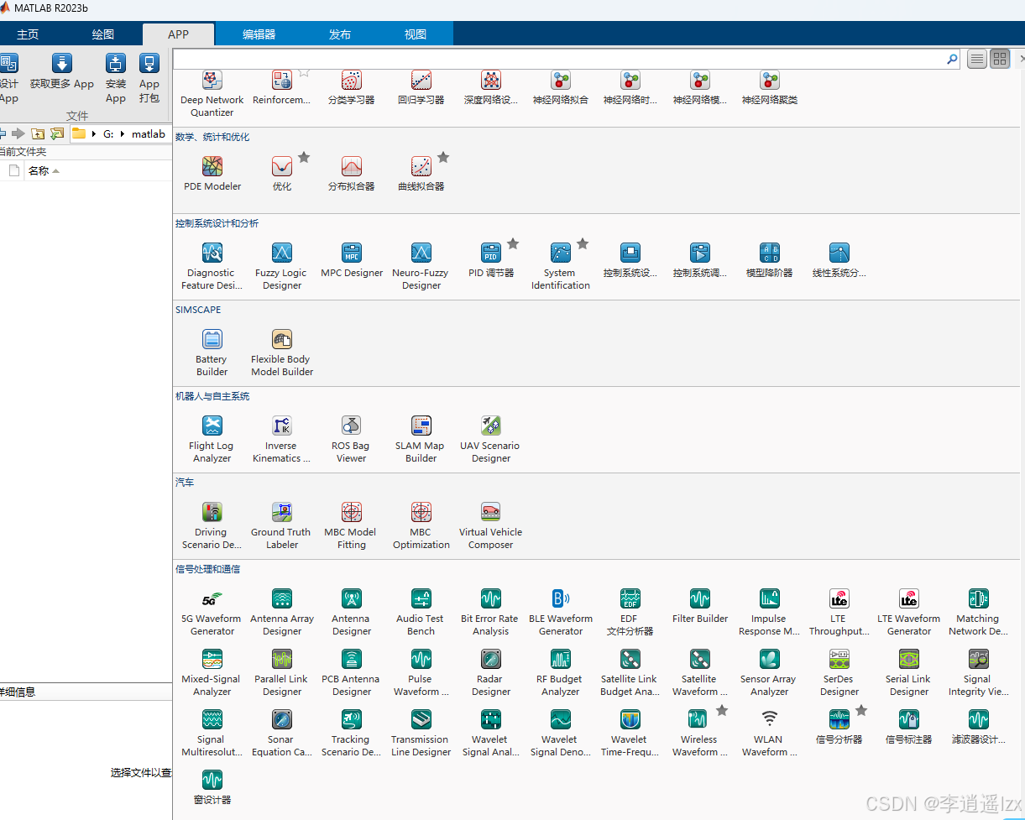Go forward in folder navigation history
The height and width of the screenshot is (820, 1025).
pos(18,133)
